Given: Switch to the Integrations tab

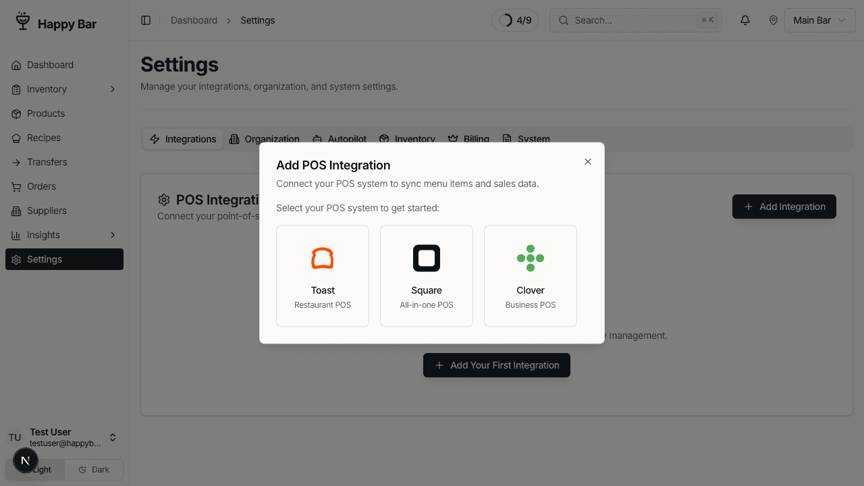Looking at the screenshot, I should click(183, 139).
